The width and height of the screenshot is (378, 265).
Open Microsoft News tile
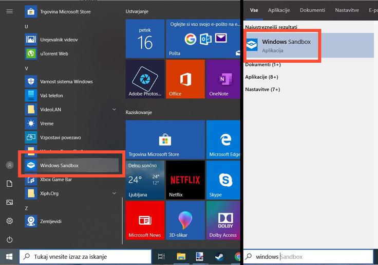(145, 220)
